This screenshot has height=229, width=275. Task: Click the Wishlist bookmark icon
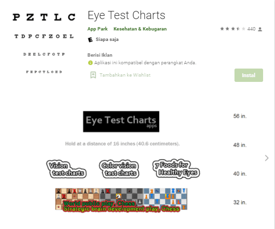point(93,75)
